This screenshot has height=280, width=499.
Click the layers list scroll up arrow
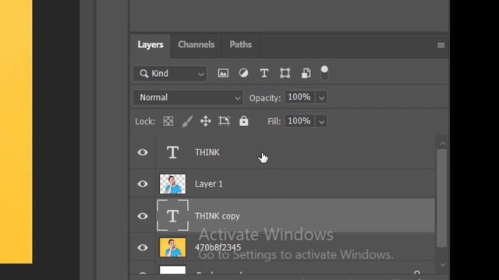pos(442,143)
